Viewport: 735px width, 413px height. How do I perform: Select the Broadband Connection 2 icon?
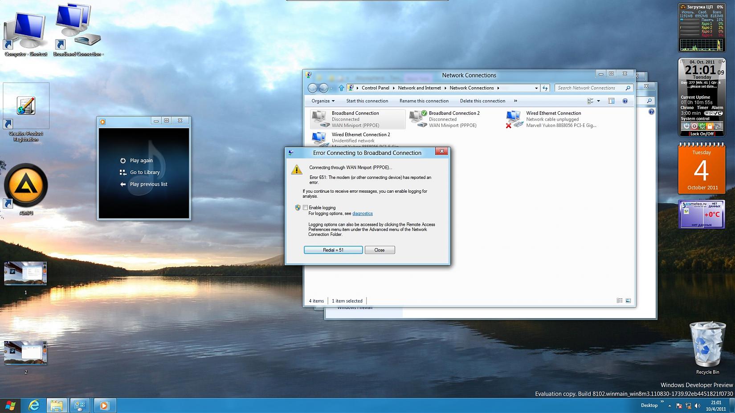click(x=418, y=119)
